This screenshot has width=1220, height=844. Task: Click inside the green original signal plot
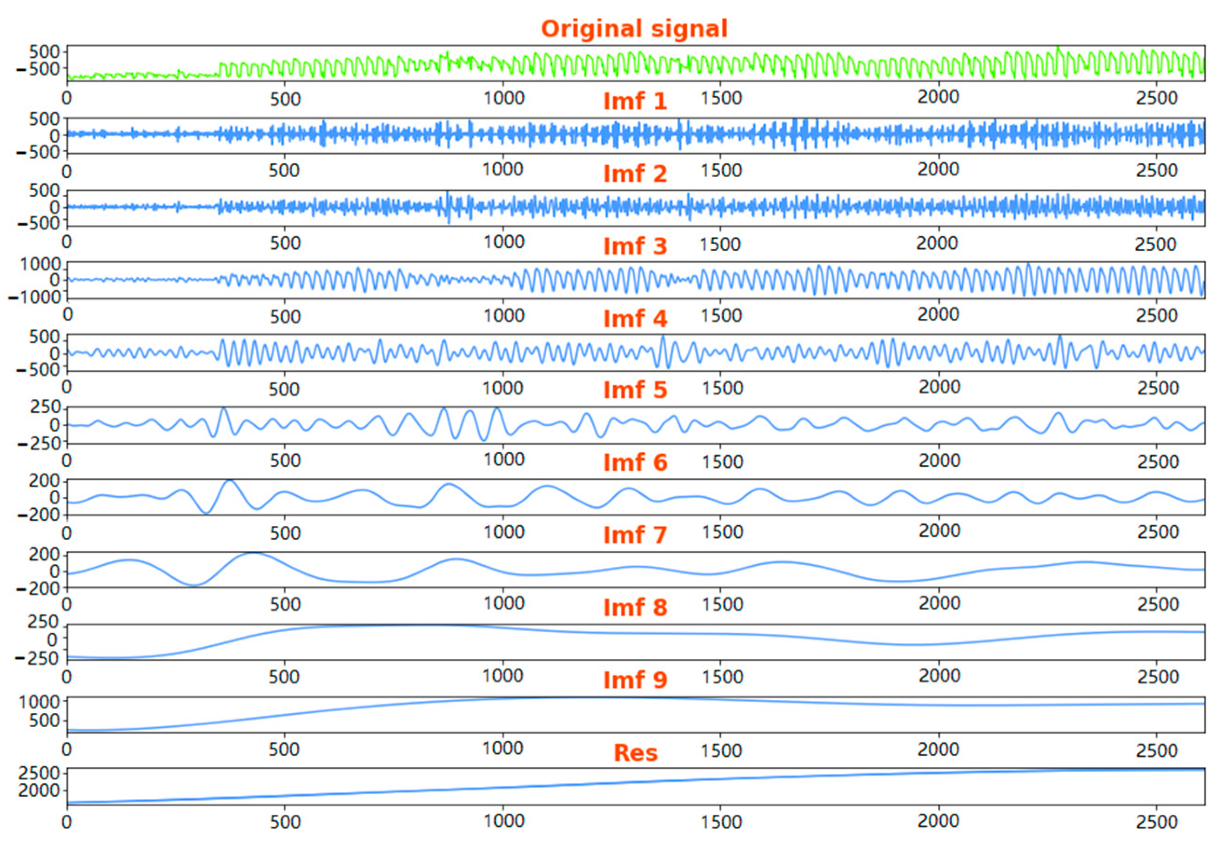(x=635, y=63)
